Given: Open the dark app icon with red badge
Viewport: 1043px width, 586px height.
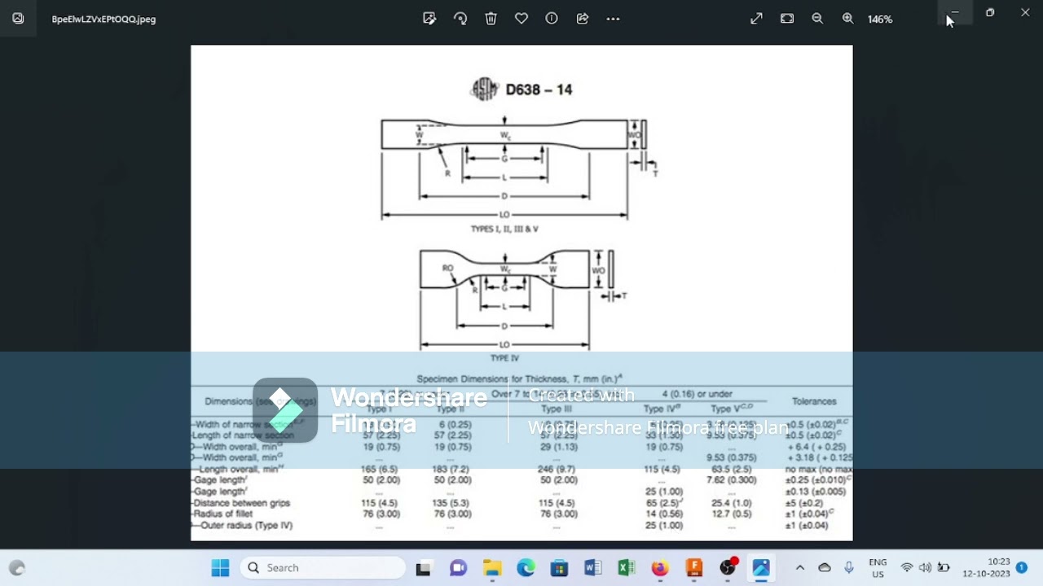Looking at the screenshot, I should (x=728, y=567).
